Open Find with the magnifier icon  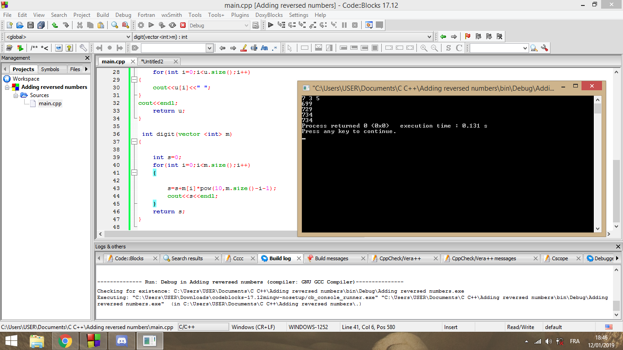(114, 26)
